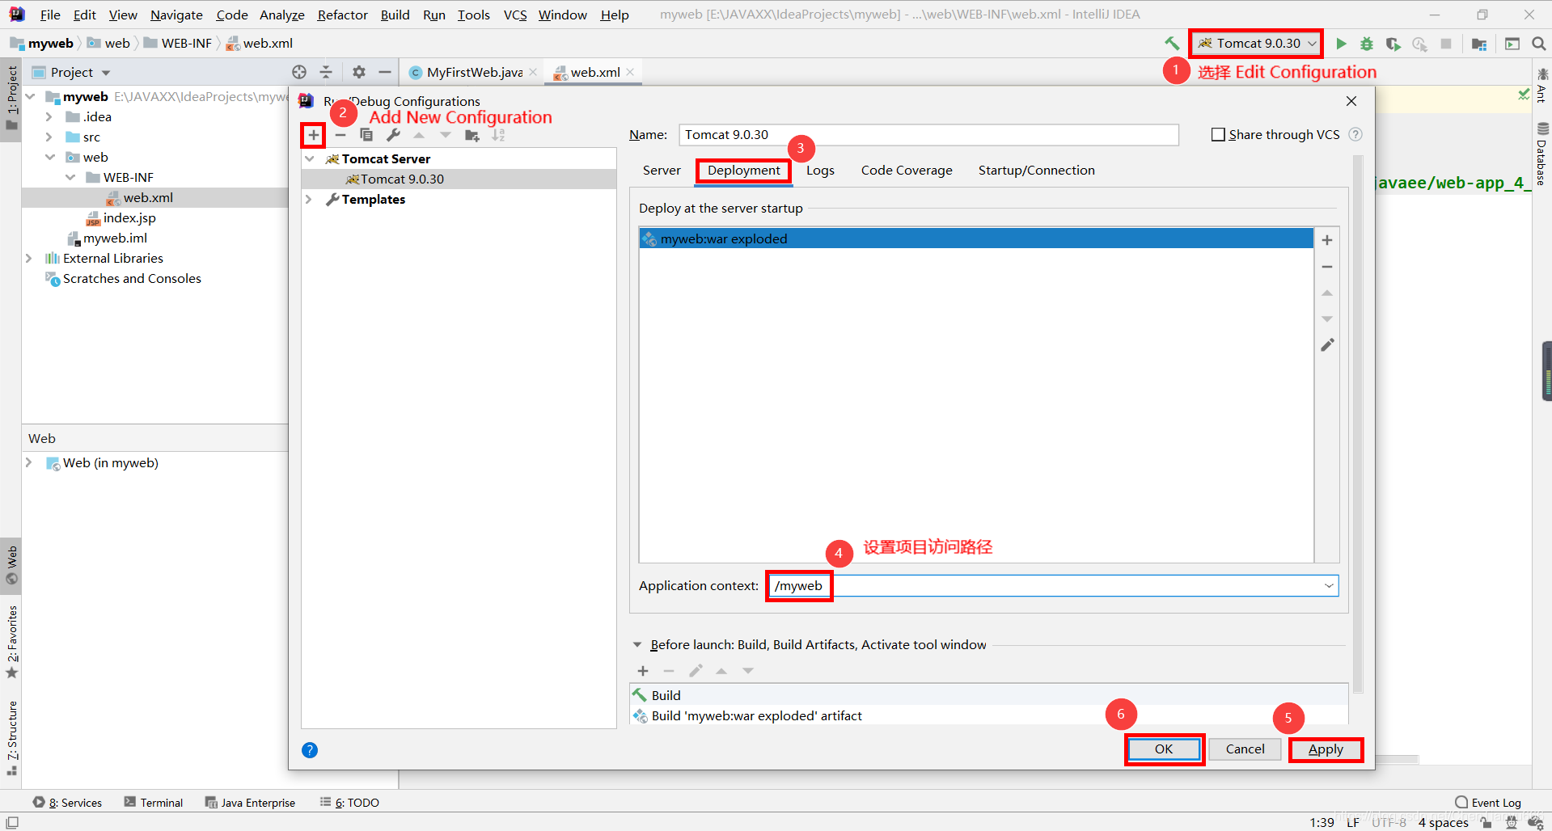Open the File menu
Viewport: 1552px width, 831px height.
pos(50,15)
